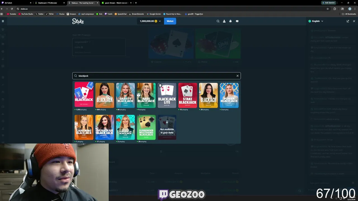Open the Amazon bookmark
Viewport: 358px width, 201px height.
pyautogui.click(x=71, y=14)
